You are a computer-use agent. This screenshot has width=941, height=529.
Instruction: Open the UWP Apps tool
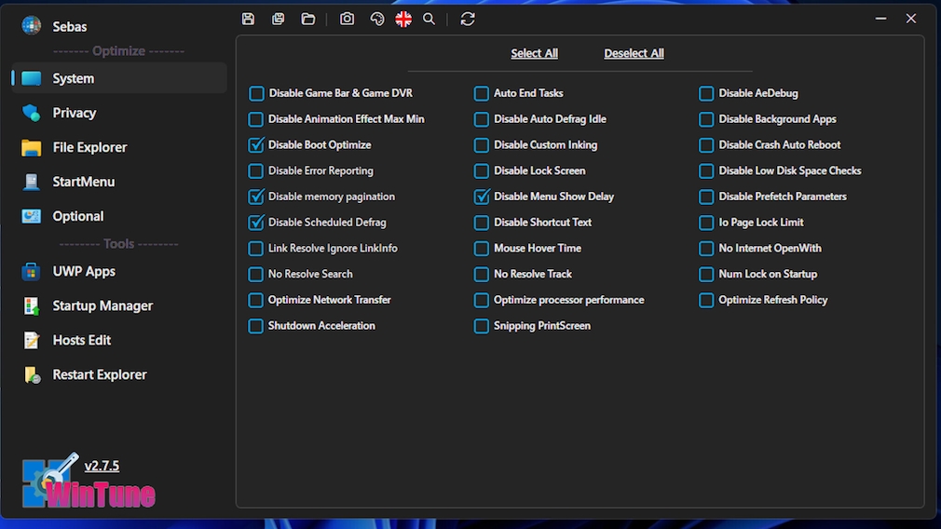point(84,271)
